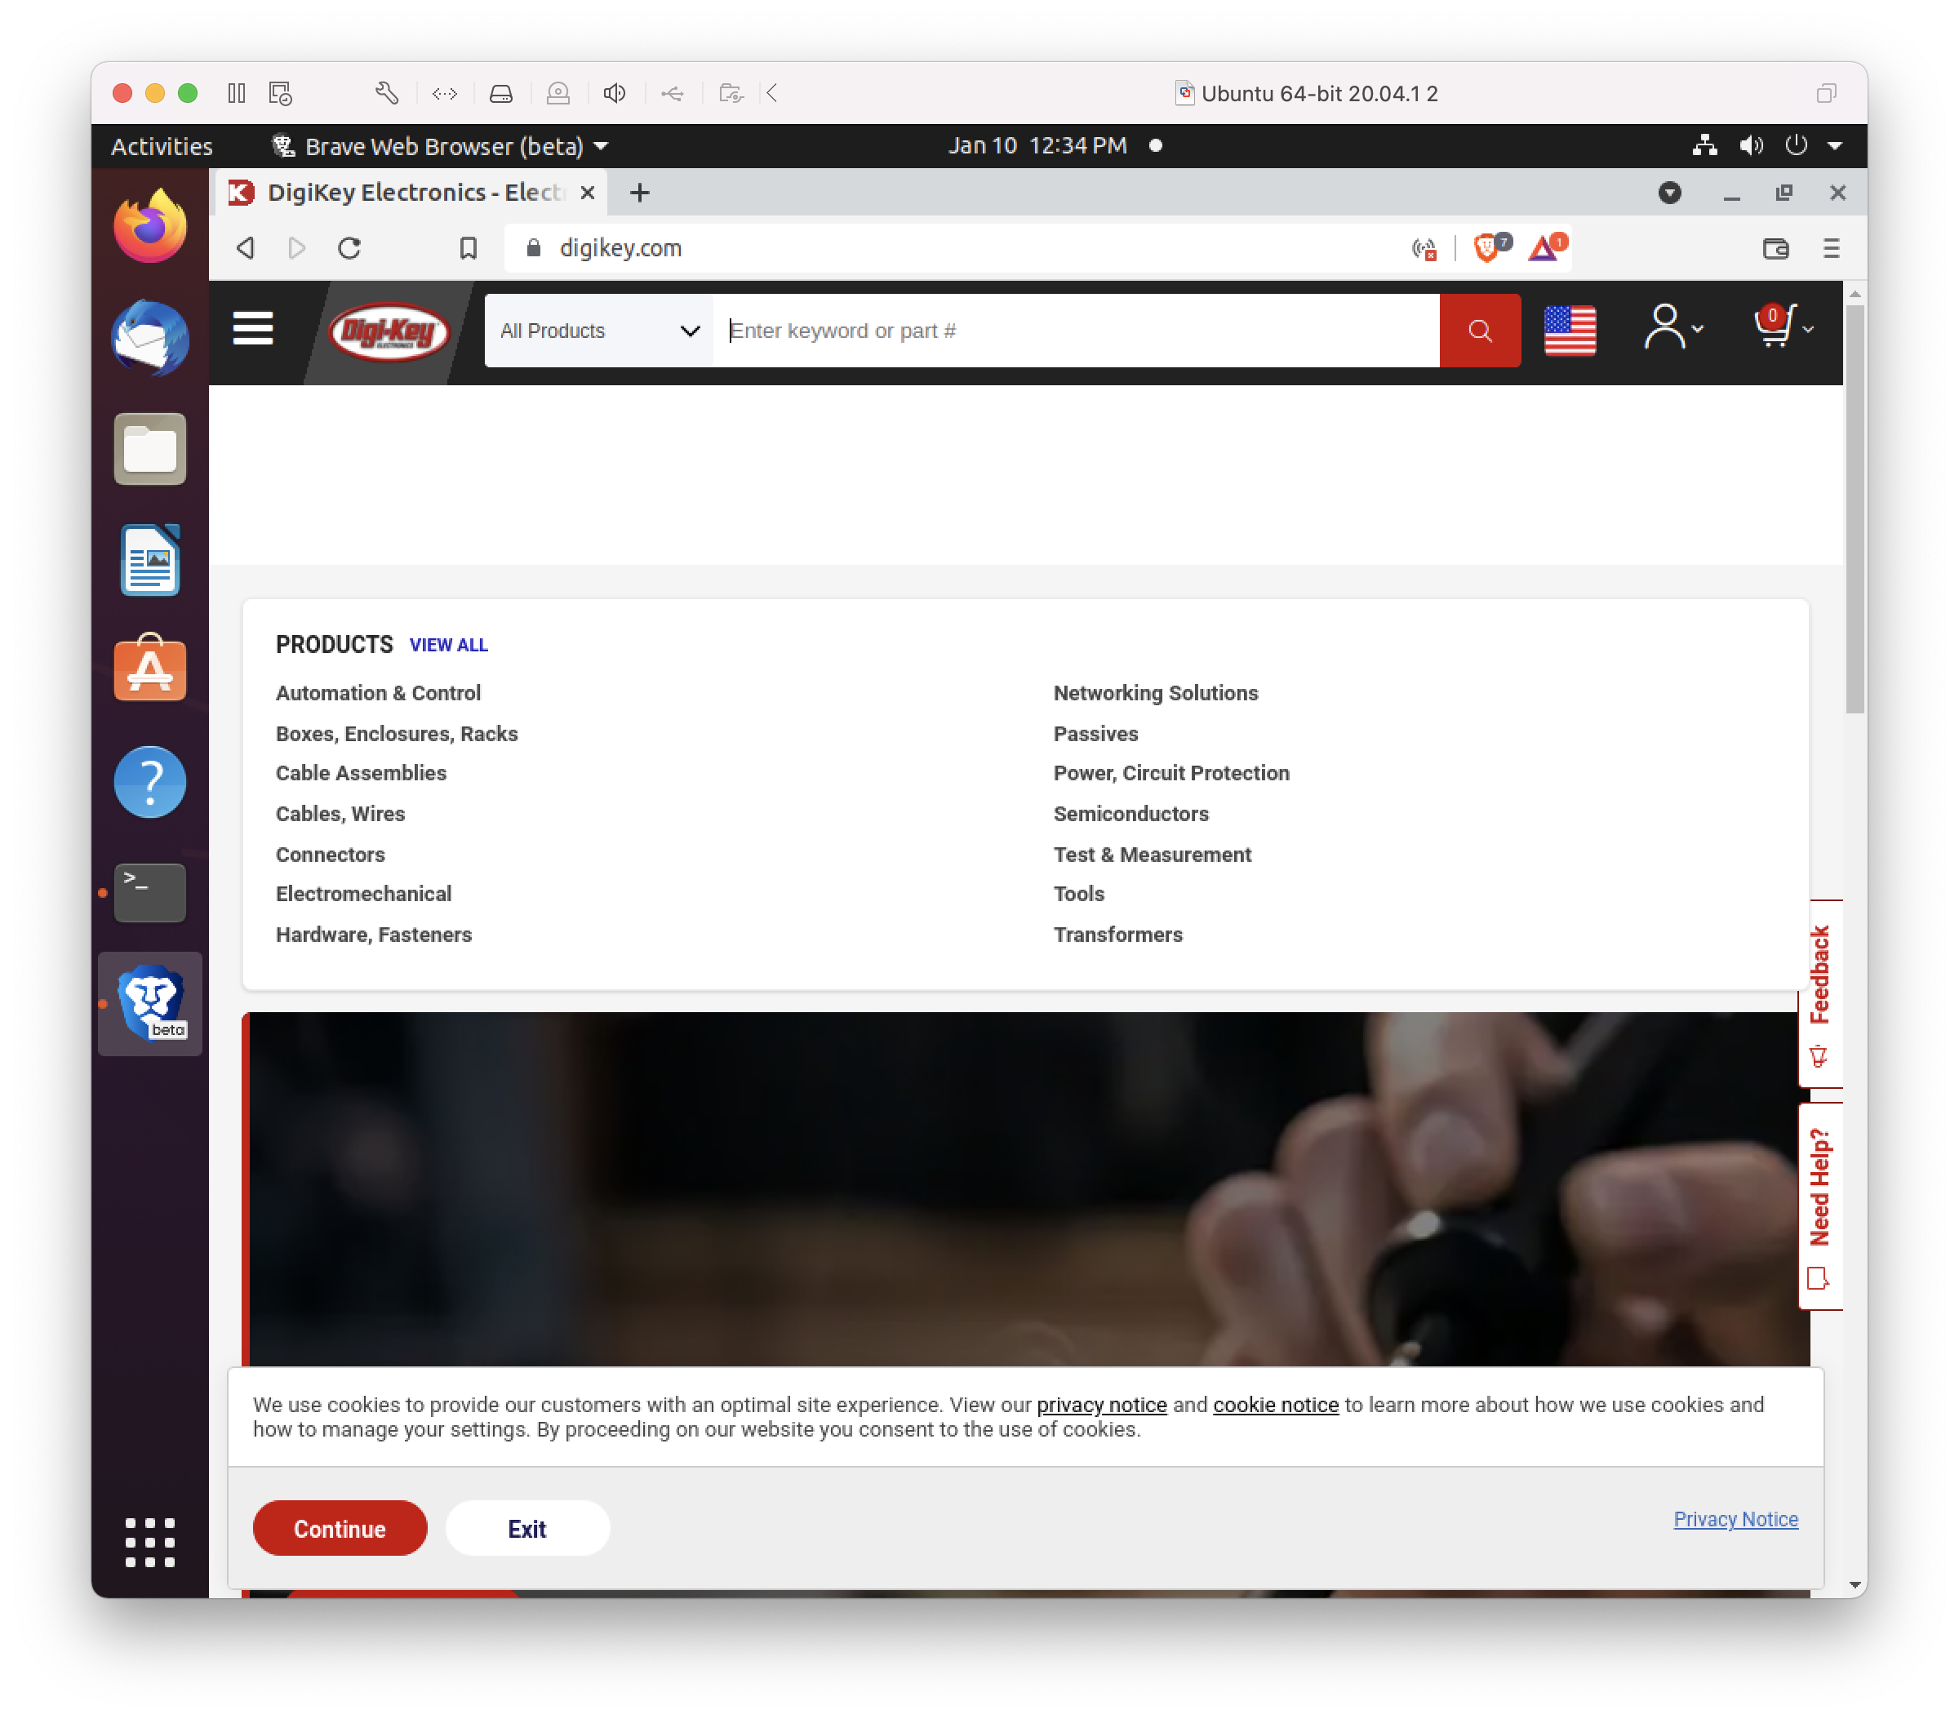Click the red search magnifier button
The image size is (1959, 1719).
[1479, 331]
